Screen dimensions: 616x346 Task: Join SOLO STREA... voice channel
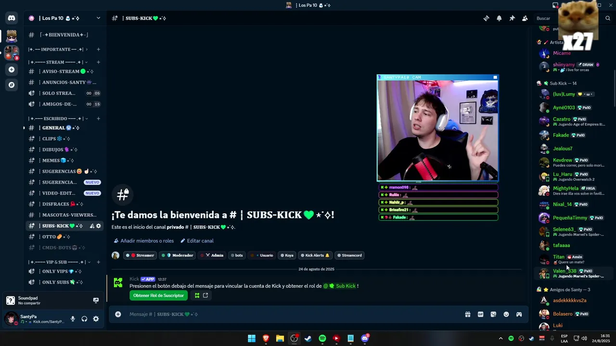(64, 93)
